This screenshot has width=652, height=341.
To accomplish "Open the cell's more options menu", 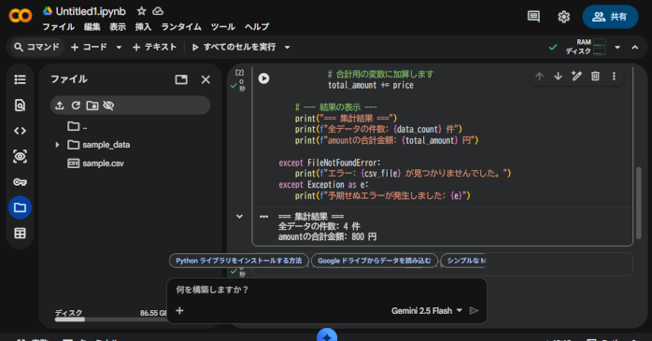I will [x=614, y=76].
